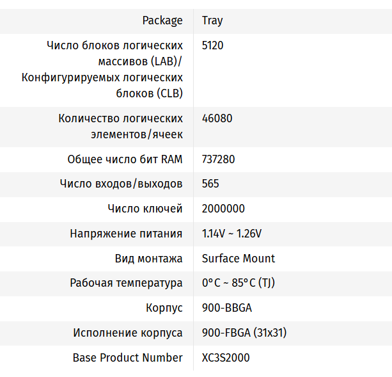Image resolution: width=392 pixels, height=377 pixels.
Task: Select the logic elements value 46080
Action: (x=217, y=118)
